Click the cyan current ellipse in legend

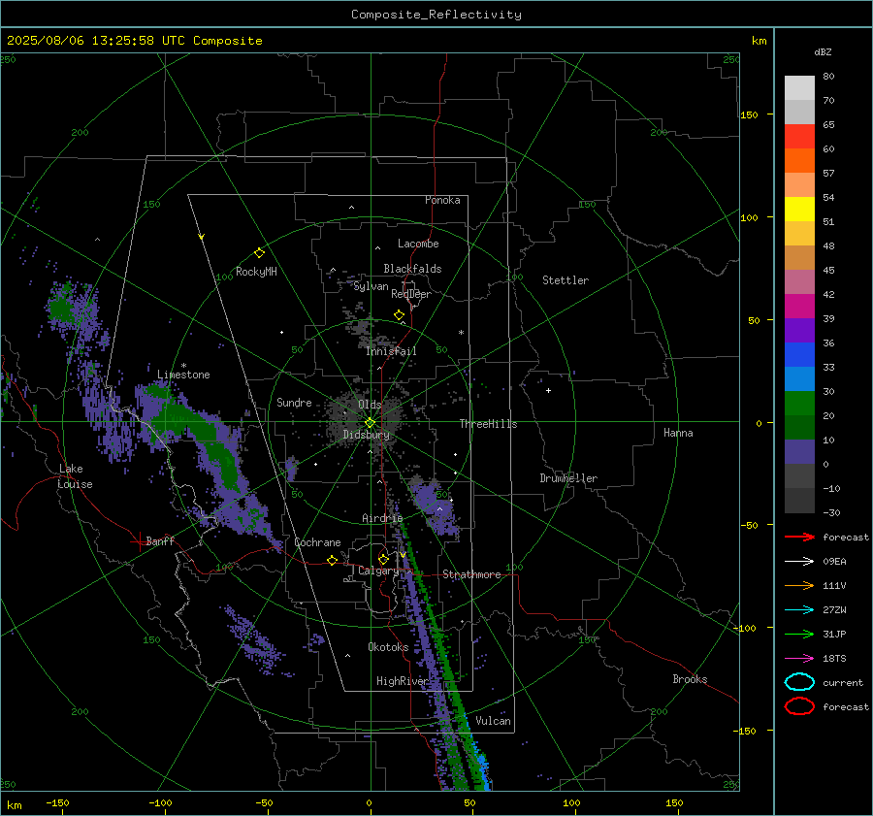click(799, 682)
